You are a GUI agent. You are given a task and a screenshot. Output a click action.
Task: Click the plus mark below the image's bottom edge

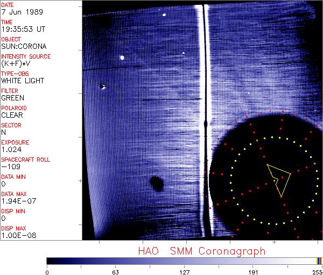coord(274,242)
